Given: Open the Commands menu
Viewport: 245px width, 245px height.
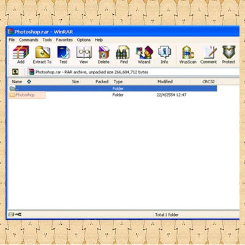Looking at the screenshot, I should tap(29, 40).
